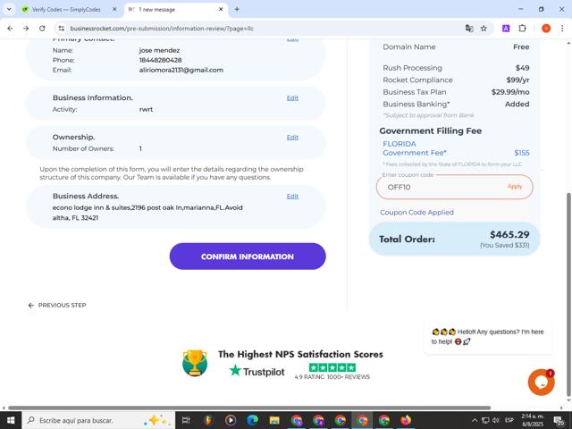This screenshot has width=572, height=429.
Task: Click the horizontal scrollbar at the bottom
Action: (x=249, y=408)
